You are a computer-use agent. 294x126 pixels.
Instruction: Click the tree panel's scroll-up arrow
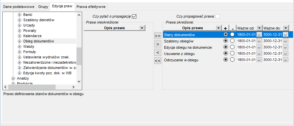click(79, 15)
